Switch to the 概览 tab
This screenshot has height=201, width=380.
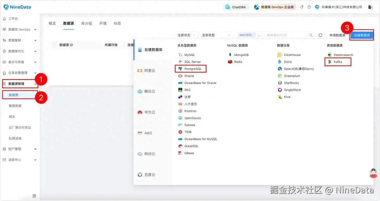click(52, 23)
